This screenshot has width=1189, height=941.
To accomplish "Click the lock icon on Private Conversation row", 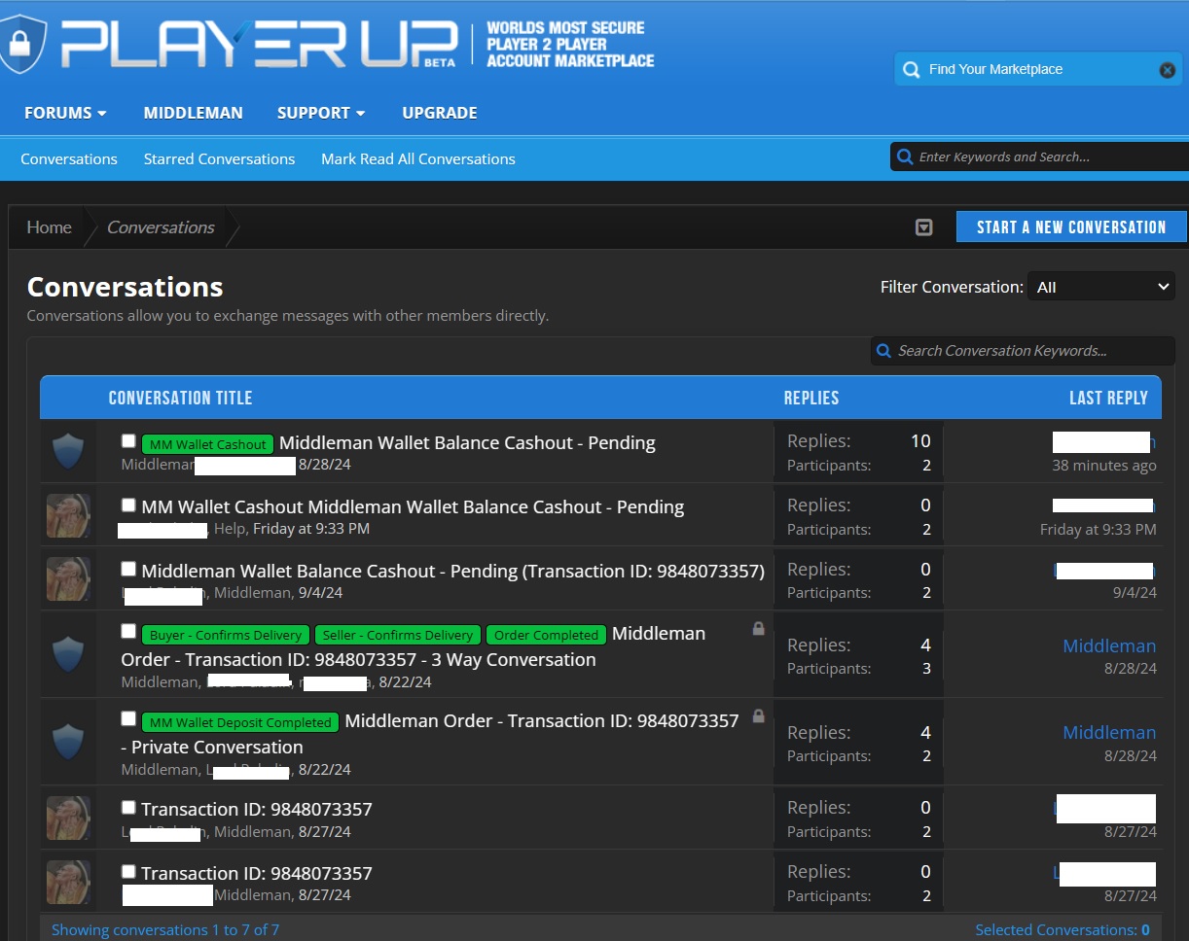I will tap(758, 716).
